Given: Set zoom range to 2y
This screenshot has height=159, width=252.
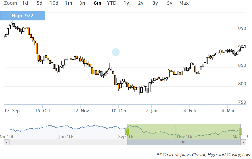Looking at the screenshot, I should click(141, 3).
